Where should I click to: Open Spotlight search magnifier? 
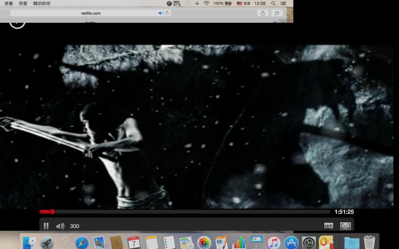pos(273,3)
